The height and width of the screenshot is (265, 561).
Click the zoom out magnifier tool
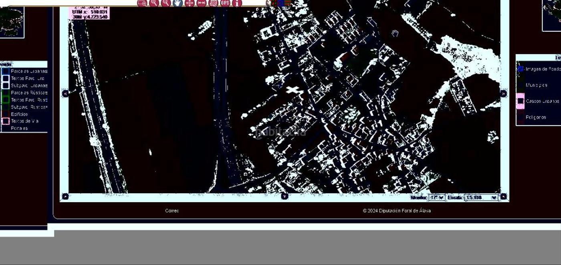click(166, 3)
